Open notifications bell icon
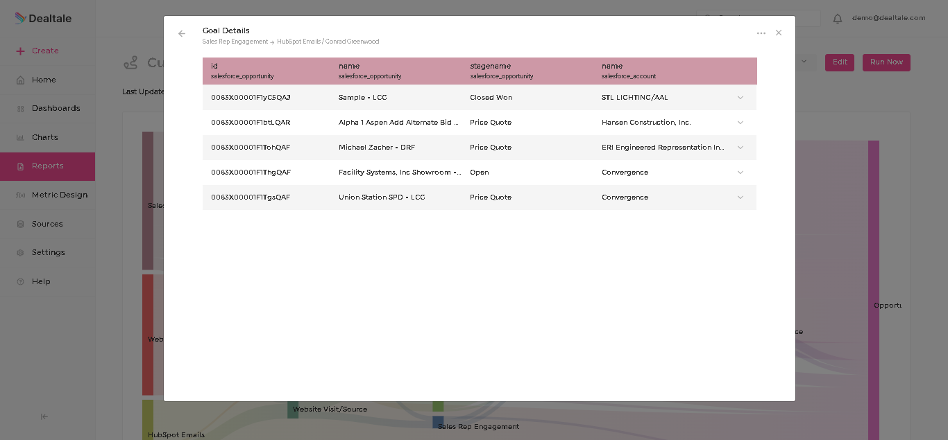948x440 pixels. point(838,19)
